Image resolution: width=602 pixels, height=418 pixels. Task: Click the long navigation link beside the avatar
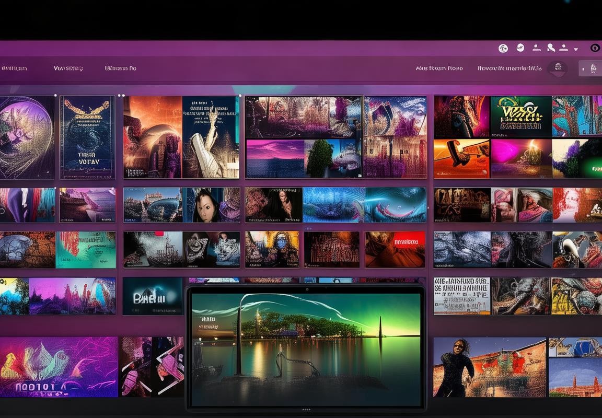tap(510, 68)
